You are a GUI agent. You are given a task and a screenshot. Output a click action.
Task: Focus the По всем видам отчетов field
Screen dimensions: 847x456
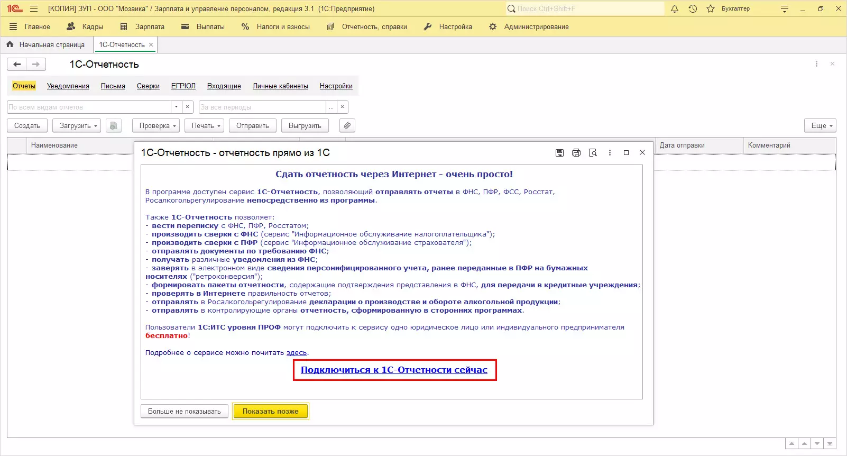point(89,107)
